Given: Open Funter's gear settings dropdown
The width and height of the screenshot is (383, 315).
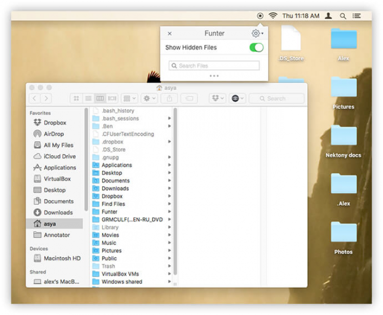Looking at the screenshot, I should pos(257,33).
